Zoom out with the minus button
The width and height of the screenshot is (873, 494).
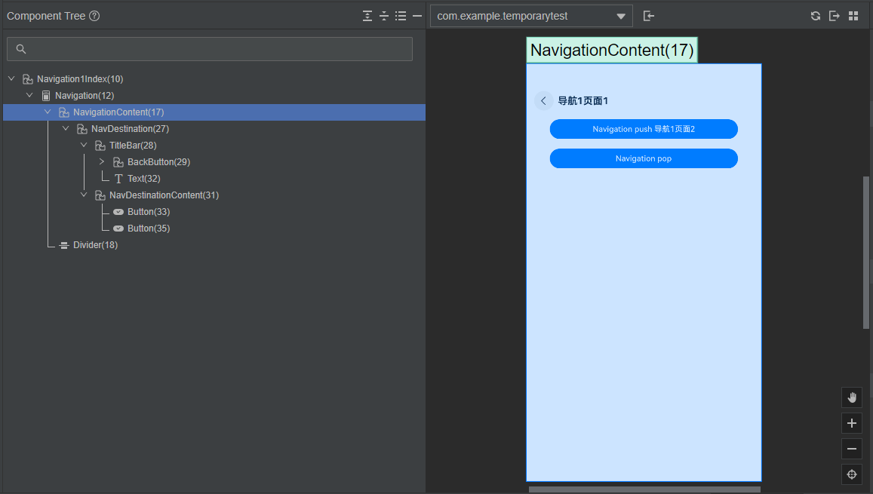(x=852, y=449)
